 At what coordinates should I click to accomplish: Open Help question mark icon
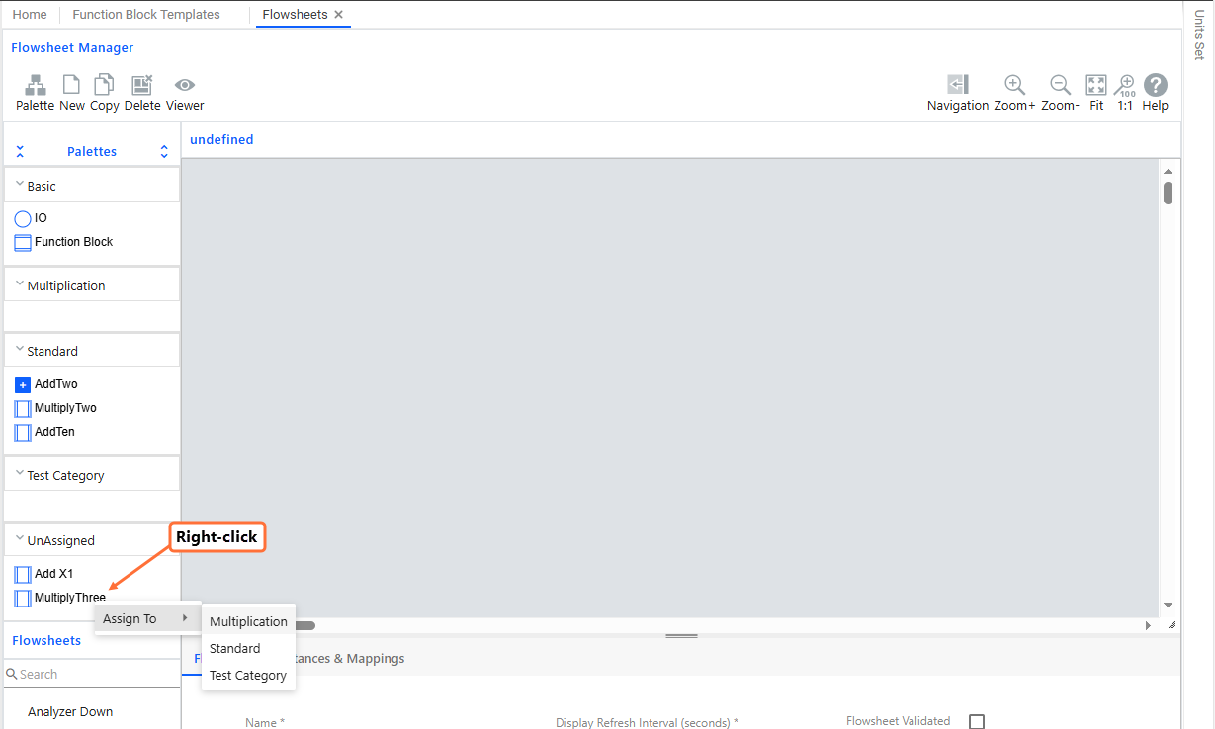1155,85
